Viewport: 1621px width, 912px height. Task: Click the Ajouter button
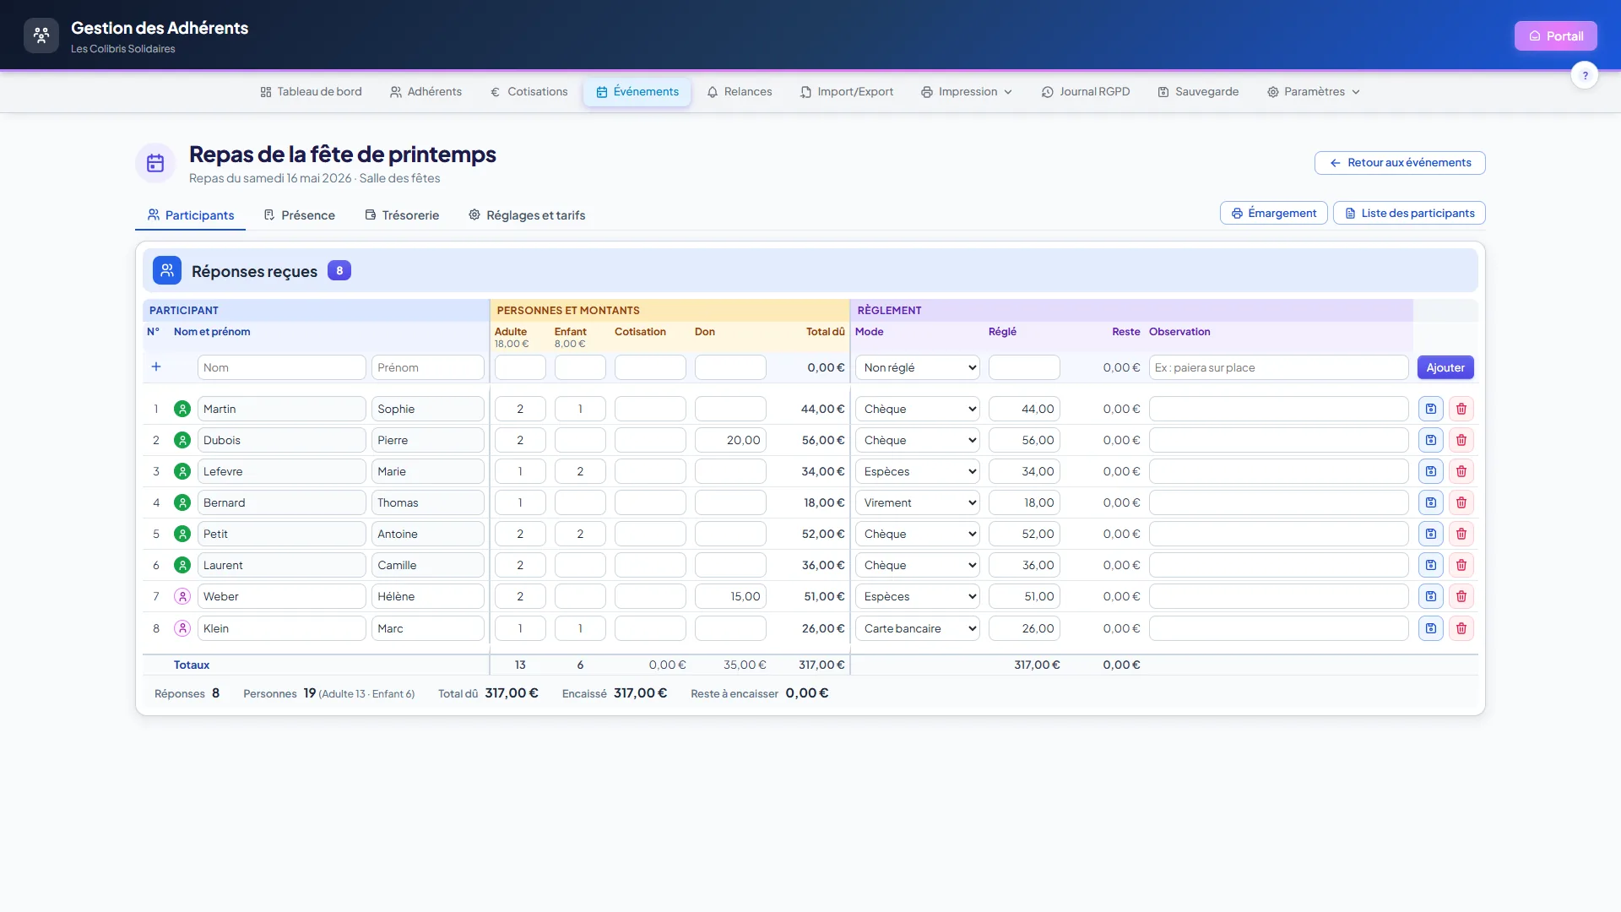coord(1445,367)
